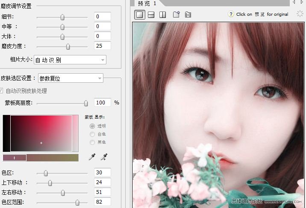Click the preview bracketing folder icon
This screenshot has width=306, height=208.
188,14
